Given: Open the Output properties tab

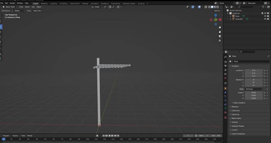Looking at the screenshot, I should pyautogui.click(x=225, y=66).
